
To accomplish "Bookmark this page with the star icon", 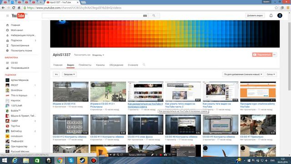I will 276,8.
